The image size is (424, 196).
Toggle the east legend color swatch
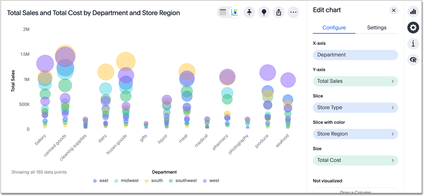point(95,181)
